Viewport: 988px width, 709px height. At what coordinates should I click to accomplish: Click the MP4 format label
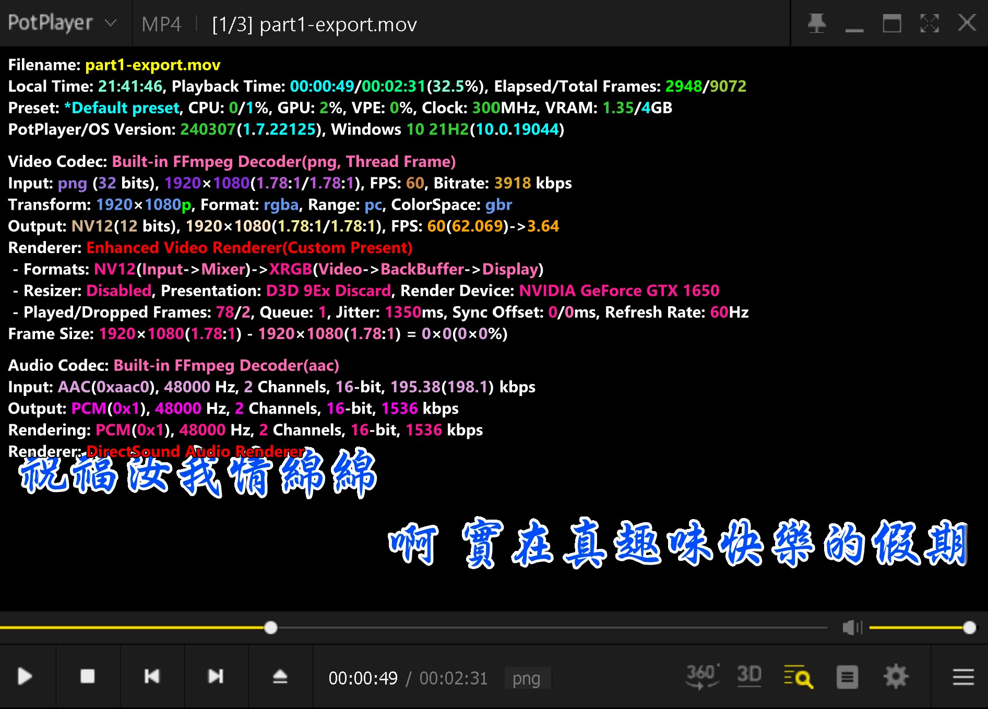coord(161,25)
